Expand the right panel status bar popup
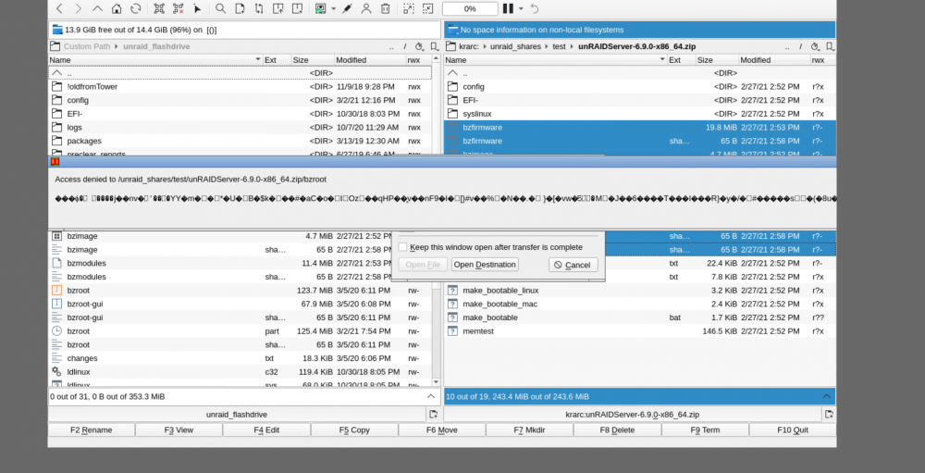This screenshot has height=473, width=925. click(x=826, y=396)
